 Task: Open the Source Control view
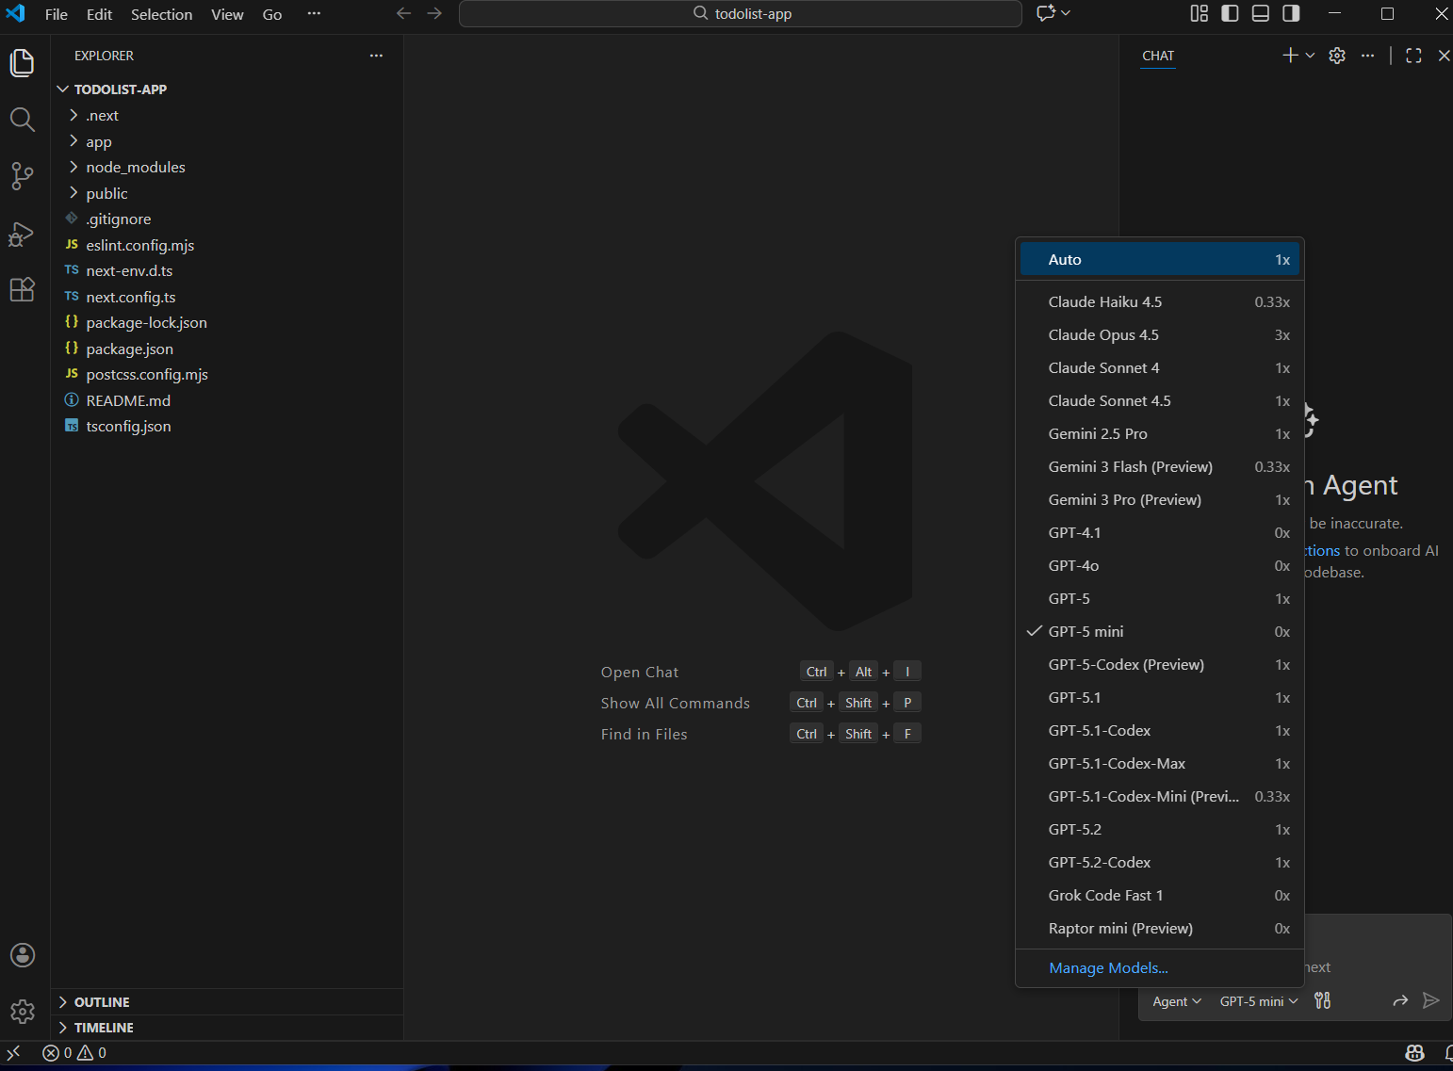coord(22,176)
